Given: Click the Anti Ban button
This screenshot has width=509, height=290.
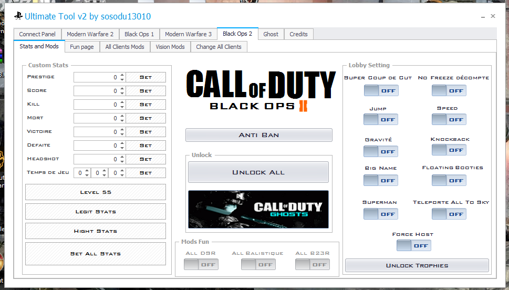Looking at the screenshot, I should click(259, 135).
